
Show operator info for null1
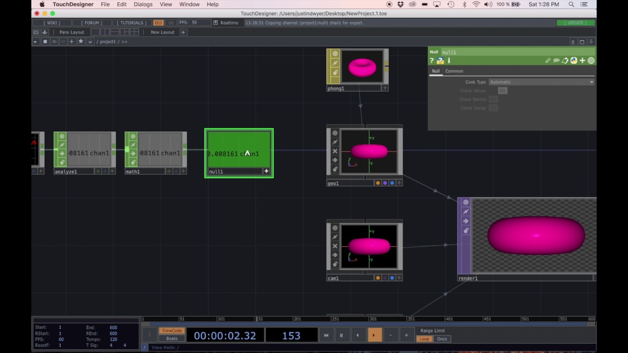pyautogui.click(x=449, y=61)
